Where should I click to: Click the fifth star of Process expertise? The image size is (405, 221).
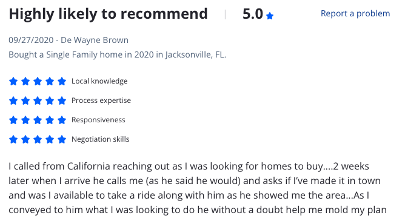click(62, 101)
